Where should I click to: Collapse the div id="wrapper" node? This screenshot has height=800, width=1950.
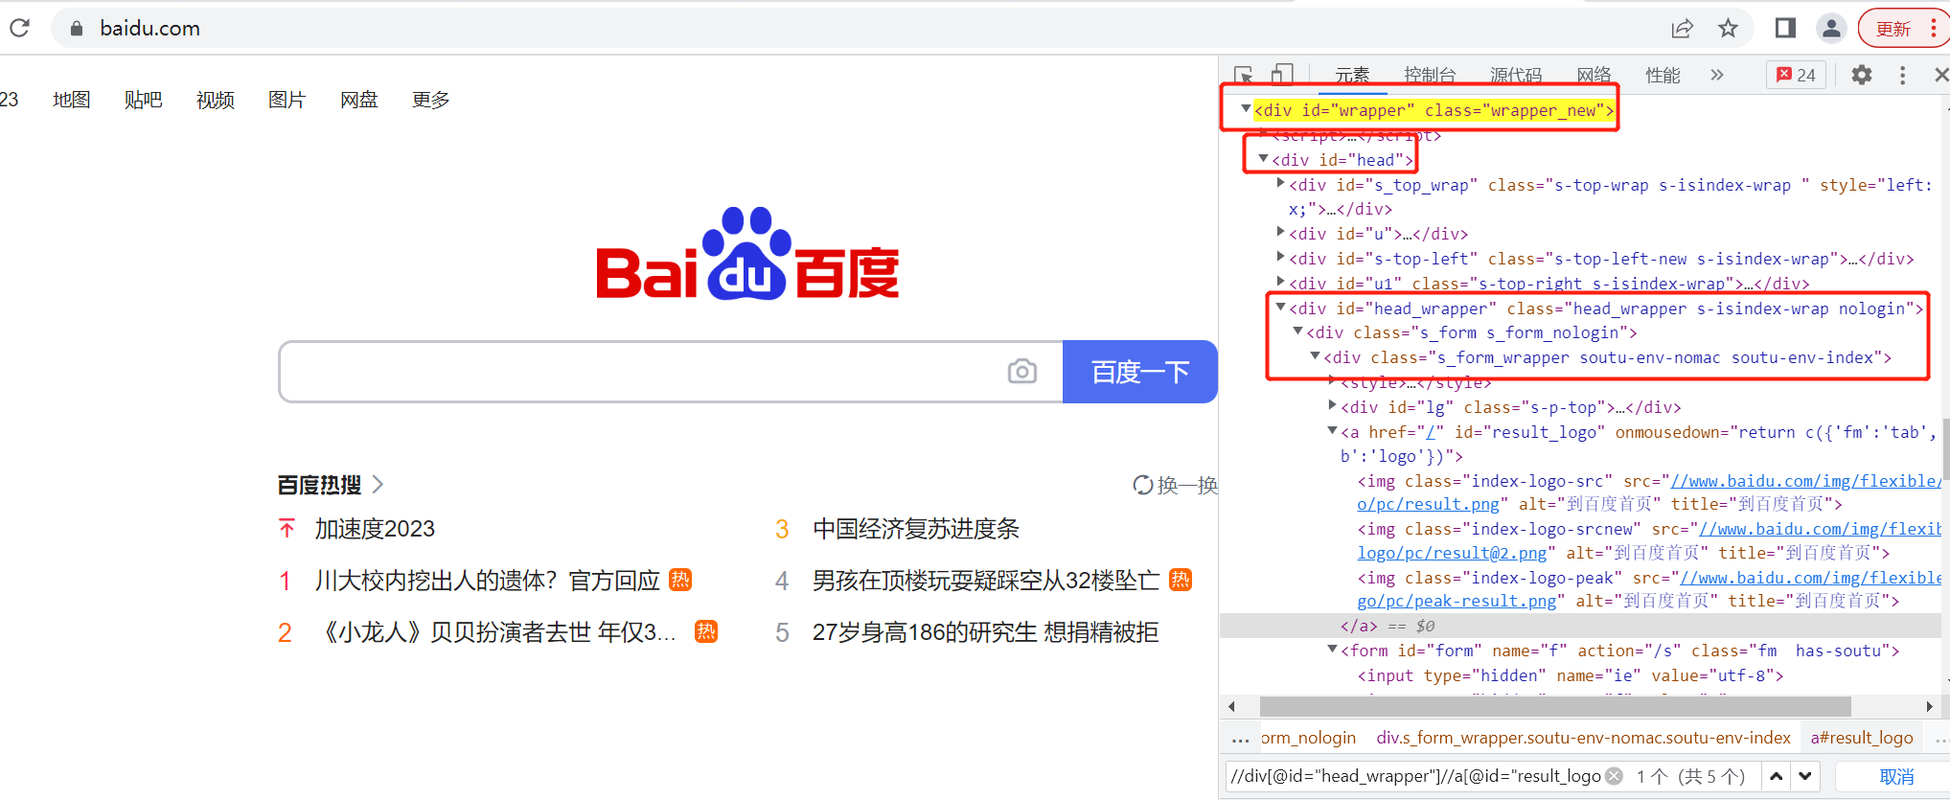pos(1246,109)
